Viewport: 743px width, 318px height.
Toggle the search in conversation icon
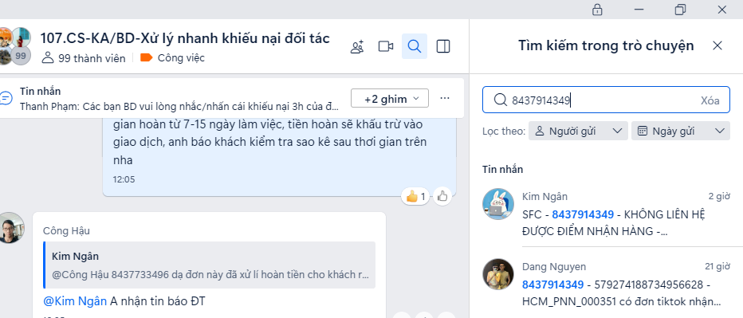pyautogui.click(x=415, y=46)
